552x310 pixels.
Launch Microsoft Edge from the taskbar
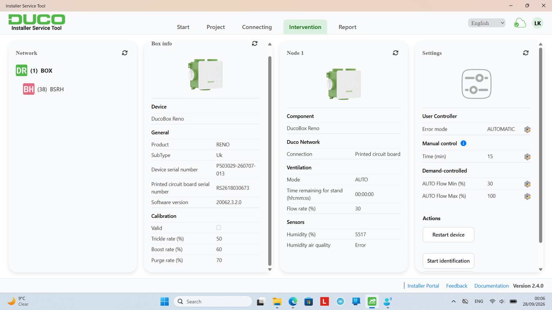(293, 302)
